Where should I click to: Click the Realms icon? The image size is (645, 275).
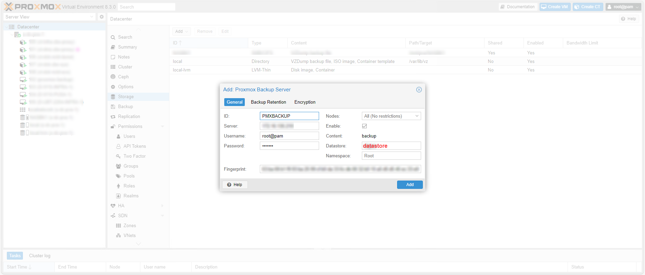(118, 196)
